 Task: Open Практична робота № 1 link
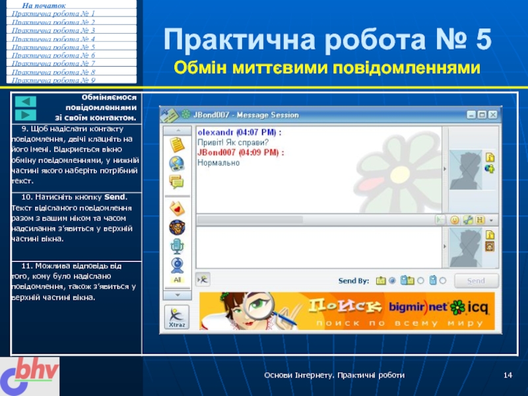pyautogui.click(x=53, y=13)
